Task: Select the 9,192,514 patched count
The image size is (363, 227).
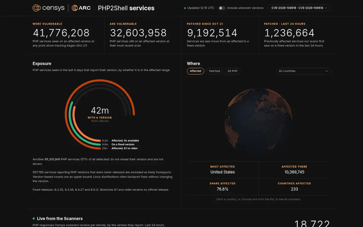Action: [x=212, y=33]
